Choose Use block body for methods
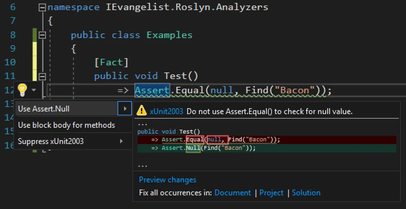The height and width of the screenshot is (209, 406). (66, 125)
